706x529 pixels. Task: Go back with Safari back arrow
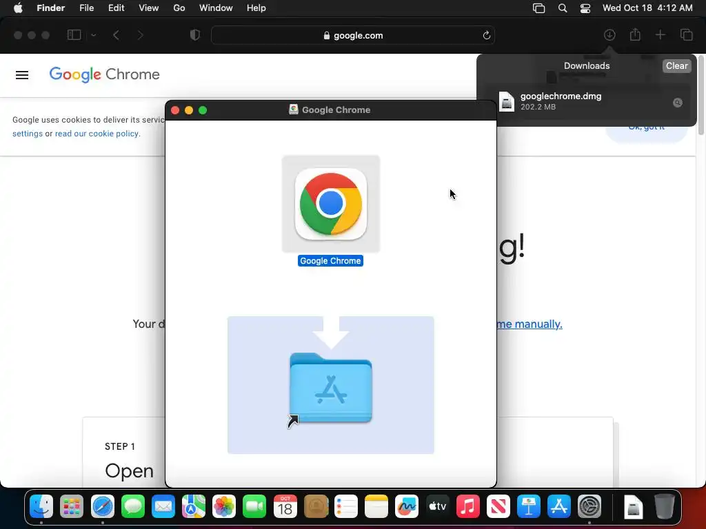point(116,35)
